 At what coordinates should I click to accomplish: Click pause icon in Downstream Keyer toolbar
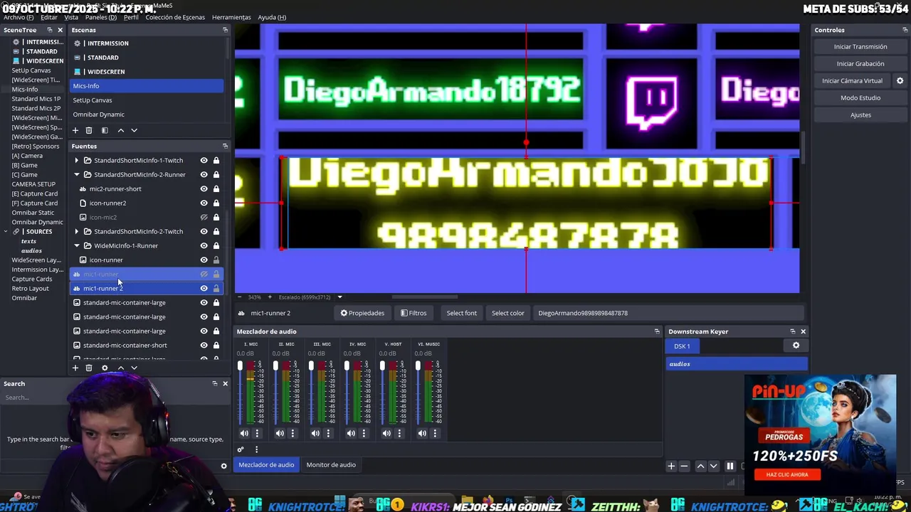point(730,466)
